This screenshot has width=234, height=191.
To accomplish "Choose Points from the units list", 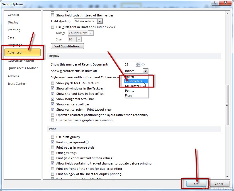I will pyautogui.click(x=136, y=91).
